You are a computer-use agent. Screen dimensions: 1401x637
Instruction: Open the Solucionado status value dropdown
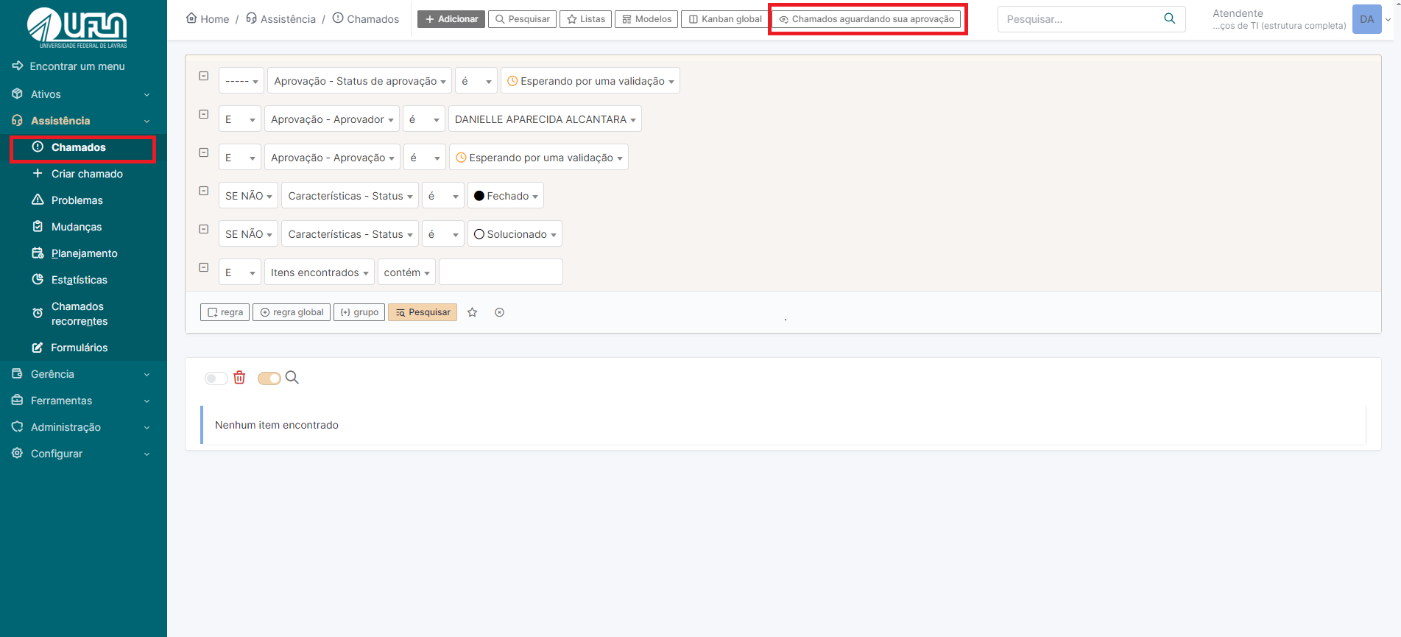click(515, 234)
